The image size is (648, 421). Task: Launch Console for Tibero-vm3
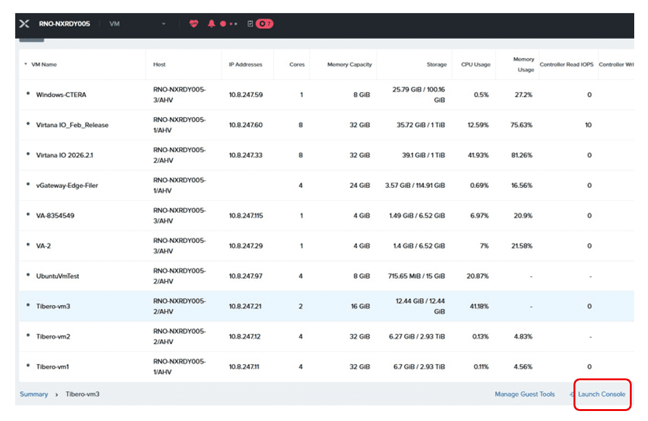pyautogui.click(x=601, y=394)
